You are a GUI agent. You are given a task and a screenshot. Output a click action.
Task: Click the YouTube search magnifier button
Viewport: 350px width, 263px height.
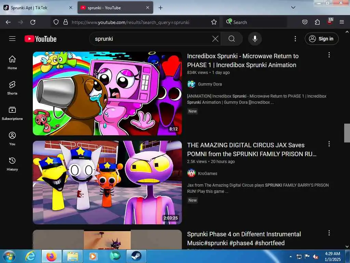232,39
